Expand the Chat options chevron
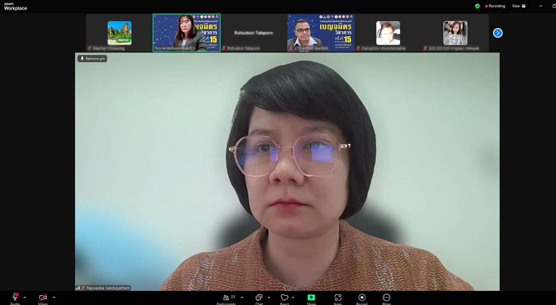Image resolution: width=556 pixels, height=305 pixels. click(x=269, y=297)
